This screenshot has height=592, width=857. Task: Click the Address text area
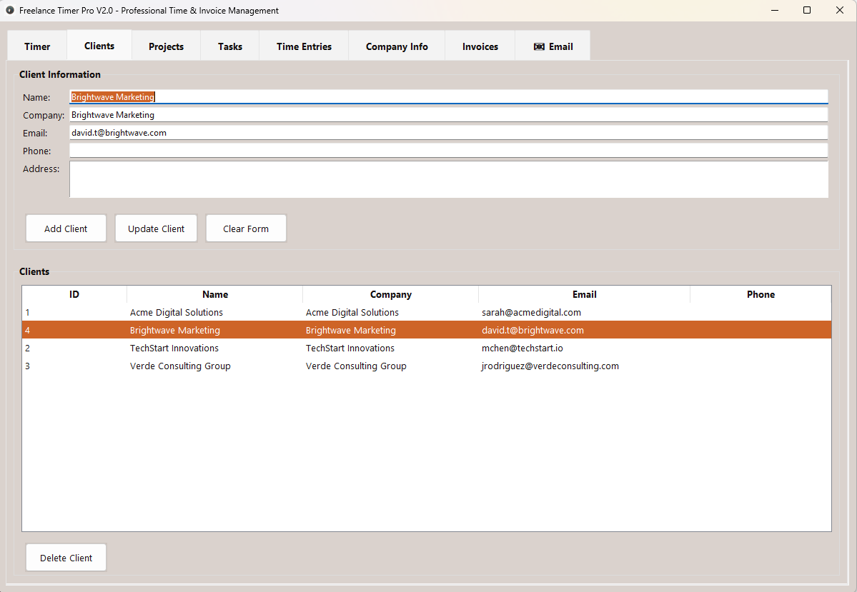pos(448,179)
